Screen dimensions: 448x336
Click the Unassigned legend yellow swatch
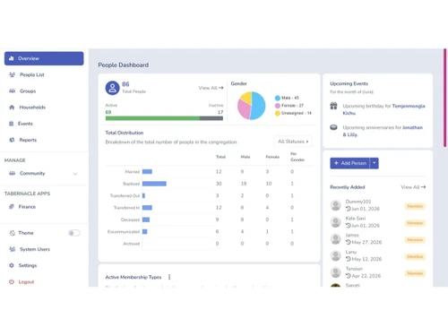[278, 113]
